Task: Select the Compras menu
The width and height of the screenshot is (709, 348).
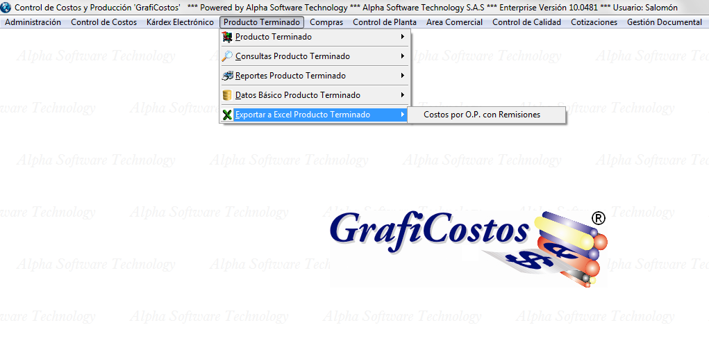Action: [x=326, y=22]
